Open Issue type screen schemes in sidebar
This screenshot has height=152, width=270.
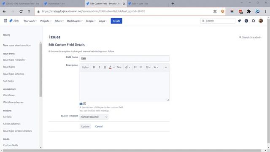tap(17, 131)
